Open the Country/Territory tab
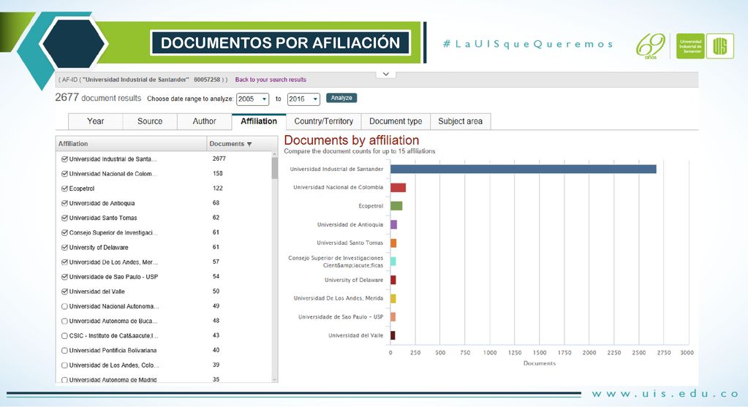This screenshot has width=748, height=407. tap(323, 121)
